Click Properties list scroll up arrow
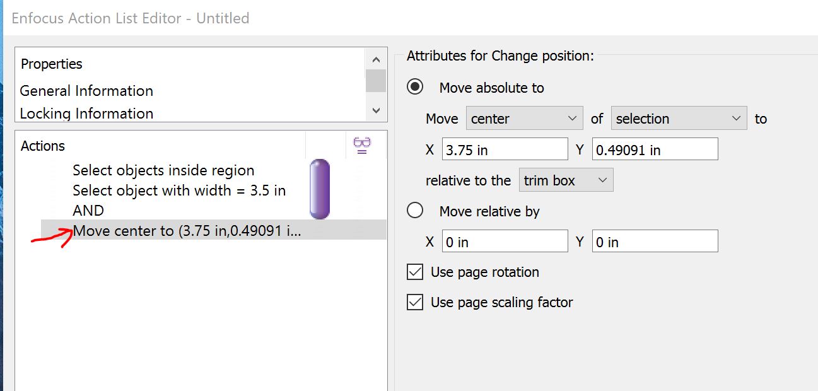This screenshot has width=818, height=391. [376, 60]
